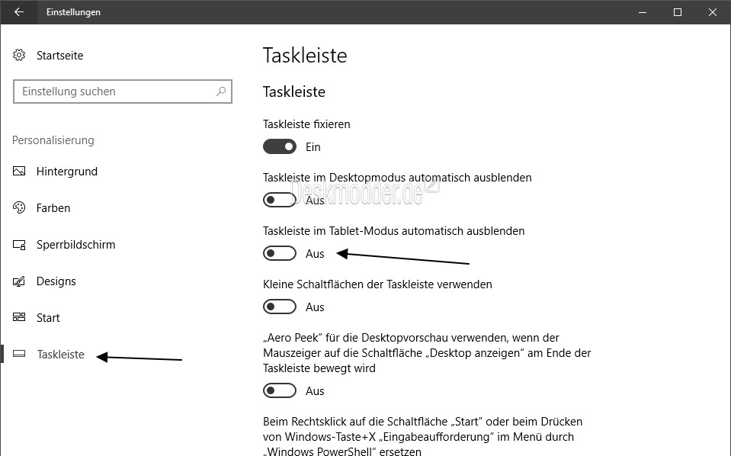This screenshot has width=731, height=456.
Task: Click the magnifier search icon
Action: tap(221, 92)
